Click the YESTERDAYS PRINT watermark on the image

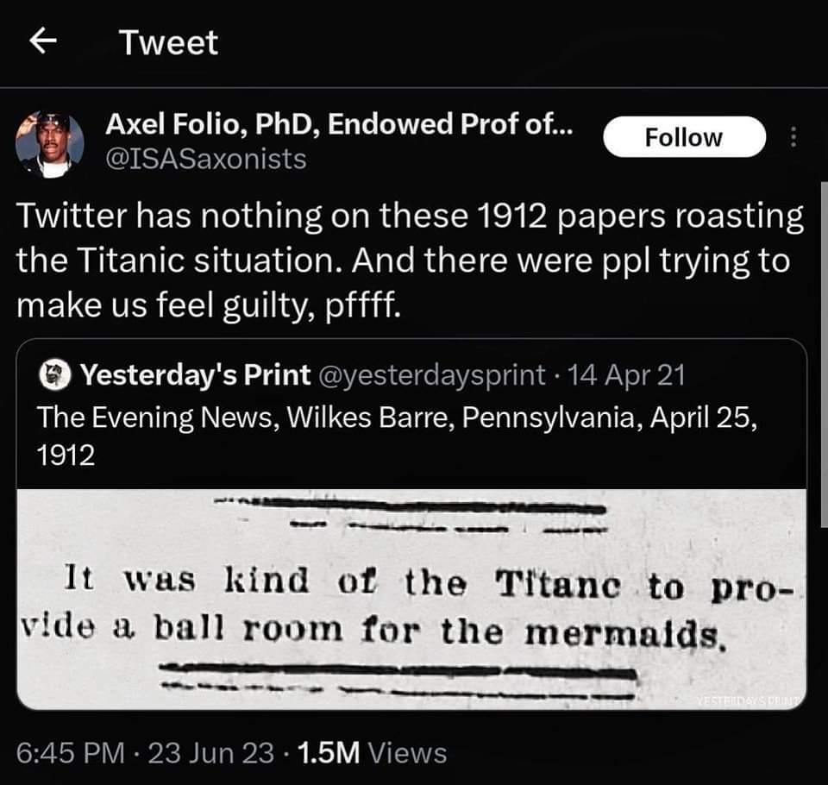(x=748, y=700)
